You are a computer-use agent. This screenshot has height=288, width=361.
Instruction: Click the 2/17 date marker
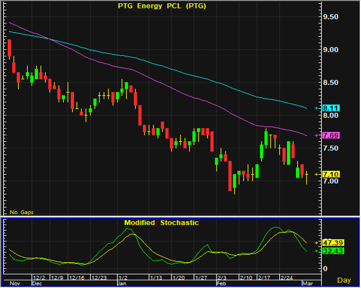click(264, 278)
